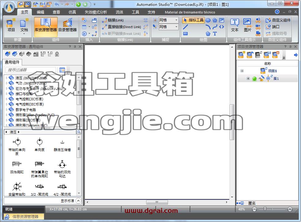Image resolution: width=301 pixels, height=222 pixels.
Task: Switch to the 流体 ribbon tab
Action: coord(120,12)
